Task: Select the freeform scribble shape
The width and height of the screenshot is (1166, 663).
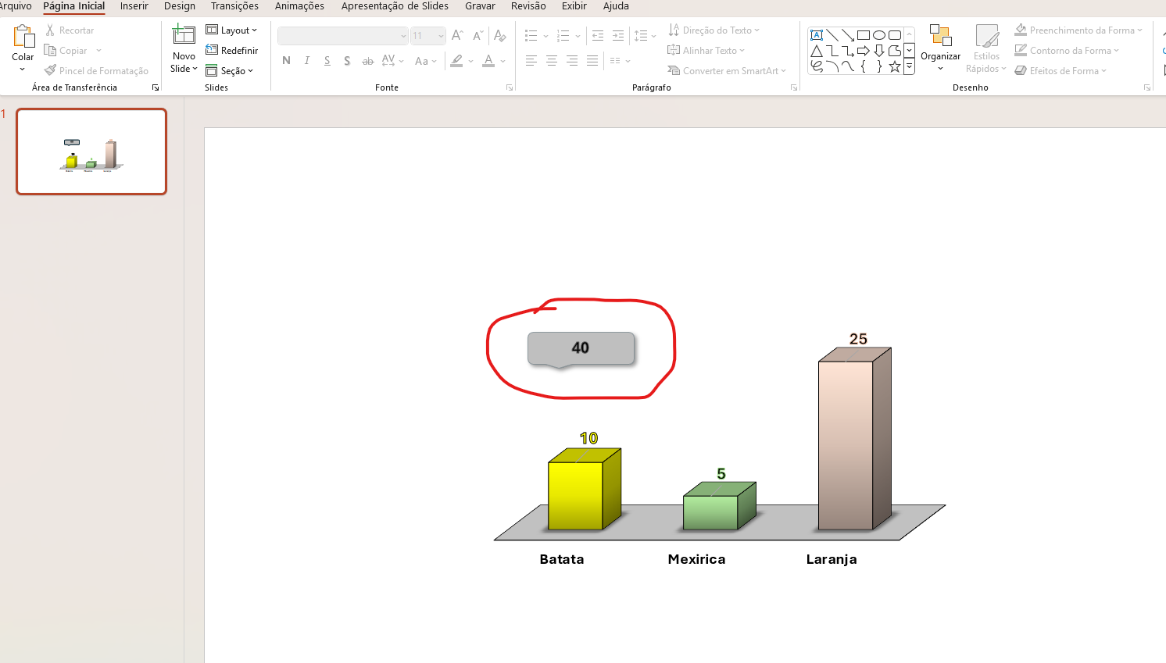Action: tap(817, 66)
